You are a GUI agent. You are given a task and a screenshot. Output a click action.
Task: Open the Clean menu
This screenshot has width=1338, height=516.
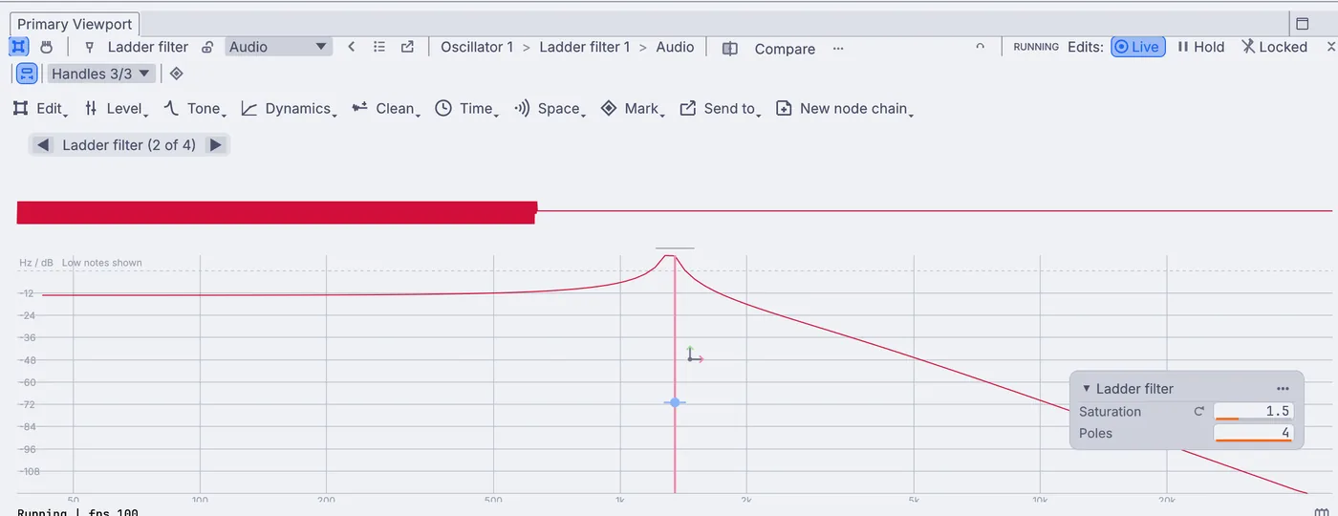387,109
